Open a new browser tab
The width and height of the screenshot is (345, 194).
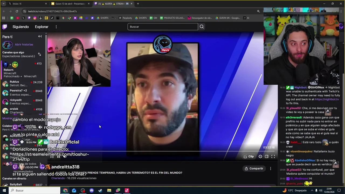(x=138, y=4)
